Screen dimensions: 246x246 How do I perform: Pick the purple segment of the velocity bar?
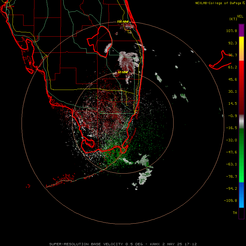click(x=241, y=30)
